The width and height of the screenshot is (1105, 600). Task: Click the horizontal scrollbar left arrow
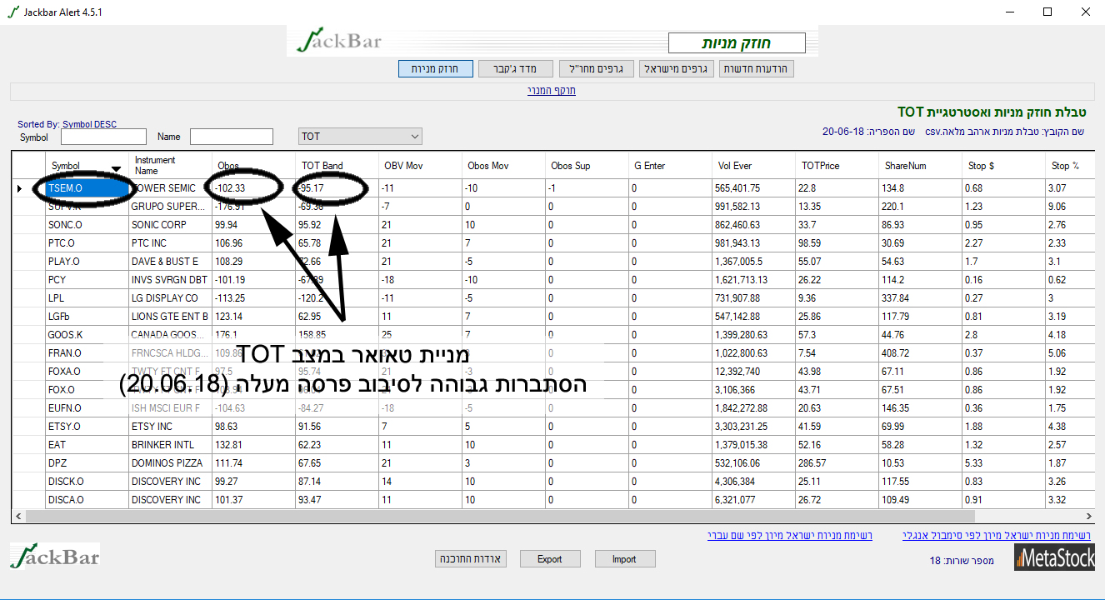click(18, 517)
